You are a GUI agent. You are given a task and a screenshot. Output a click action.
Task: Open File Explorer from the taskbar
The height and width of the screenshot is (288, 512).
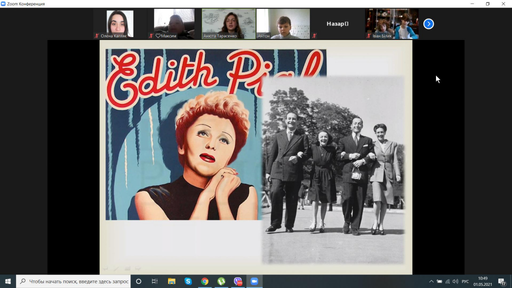click(x=171, y=281)
